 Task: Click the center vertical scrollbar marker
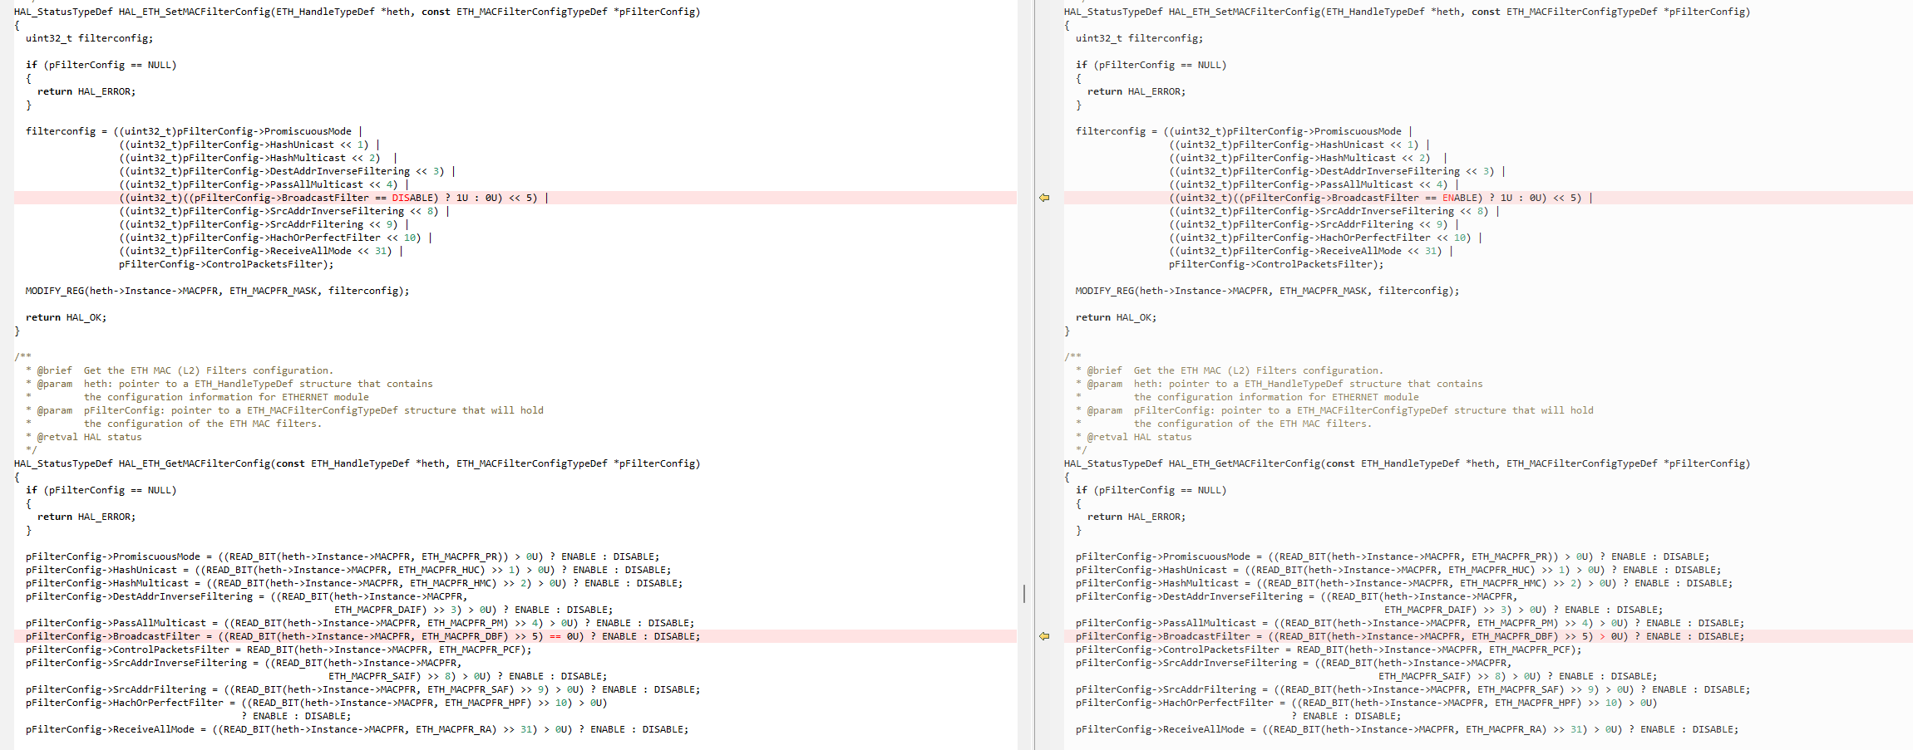(x=1024, y=593)
